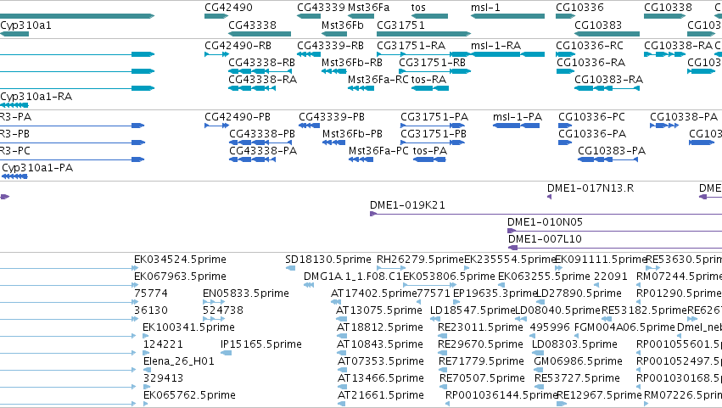The height and width of the screenshot is (408, 722).
Task: Click EST EK100341.5prime
Action: [x=188, y=328]
